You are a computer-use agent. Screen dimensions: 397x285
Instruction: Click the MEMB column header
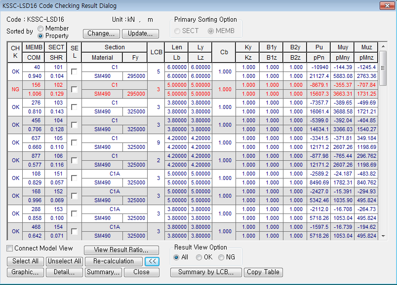point(34,47)
